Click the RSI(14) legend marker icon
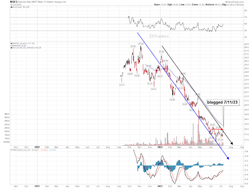 point(11,7)
